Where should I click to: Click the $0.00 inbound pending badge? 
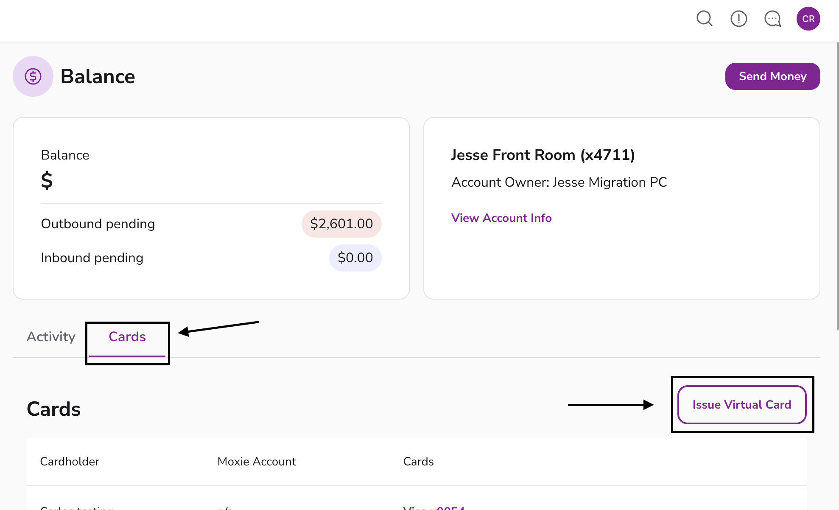coord(355,258)
